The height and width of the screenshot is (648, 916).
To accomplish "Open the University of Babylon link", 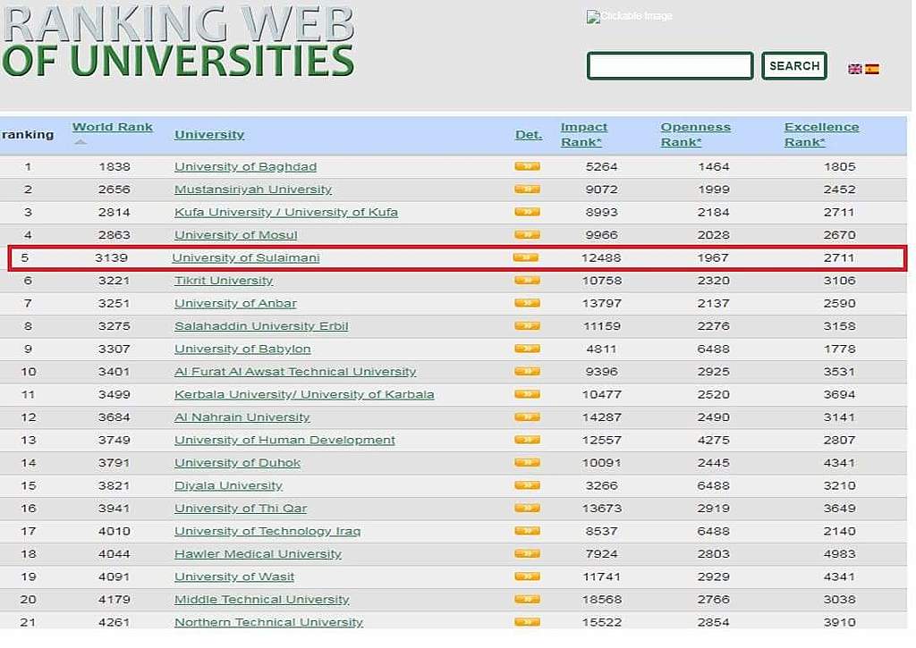I will point(242,349).
